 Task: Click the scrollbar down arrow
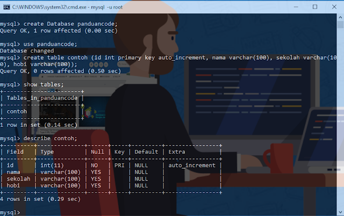pos(340,212)
